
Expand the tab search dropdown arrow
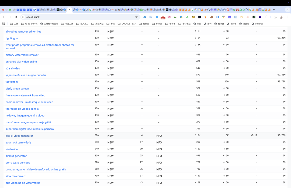click(x=288, y=10)
